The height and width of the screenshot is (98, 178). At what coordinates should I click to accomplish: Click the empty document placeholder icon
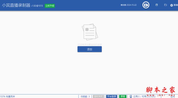click(x=90, y=32)
